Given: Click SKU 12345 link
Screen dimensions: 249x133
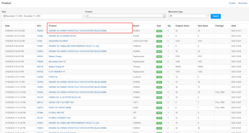Looking at the screenshot, I should [x=39, y=41].
